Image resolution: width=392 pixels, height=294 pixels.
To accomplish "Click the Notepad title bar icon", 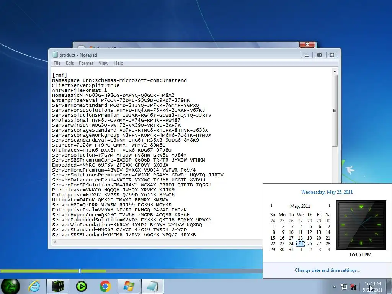I will [55, 55].
